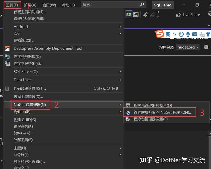Expand NuGet 包管理器(N) submenu
The height and width of the screenshot is (169, 211).
pyautogui.click(x=64, y=105)
